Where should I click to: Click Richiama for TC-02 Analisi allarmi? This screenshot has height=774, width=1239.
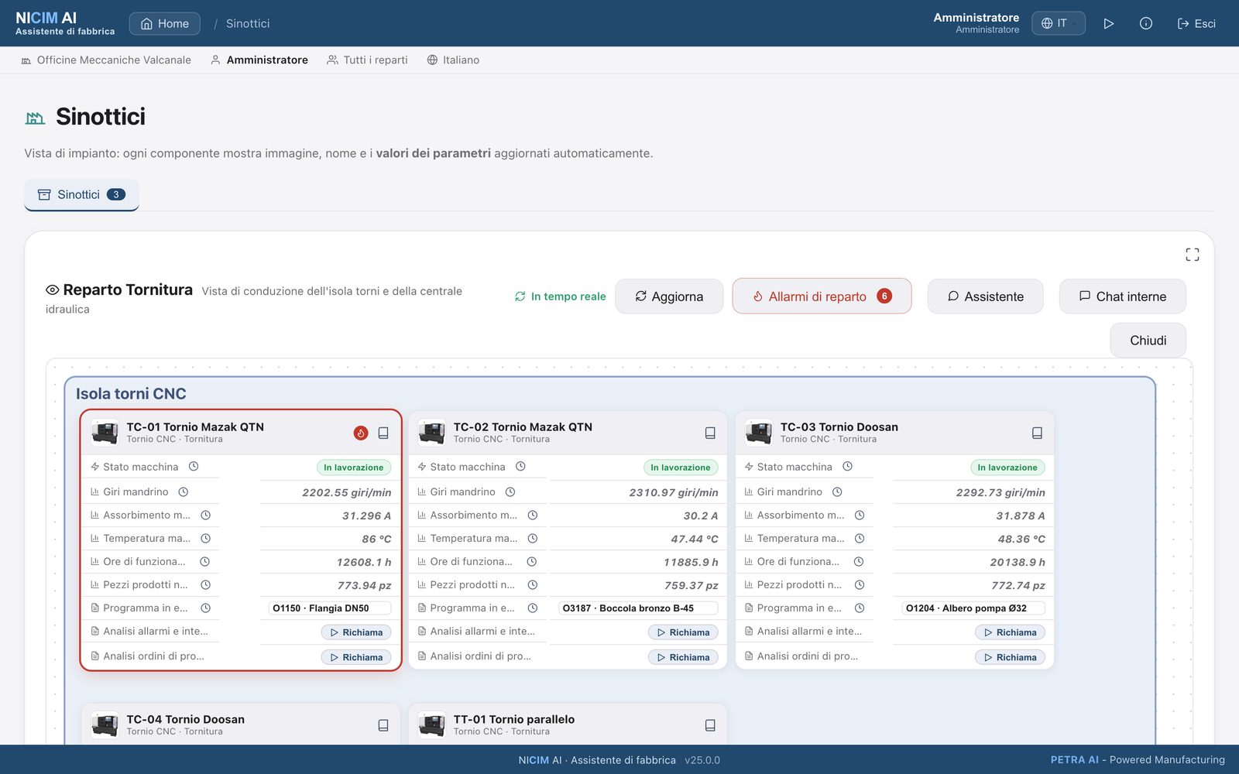click(x=683, y=632)
